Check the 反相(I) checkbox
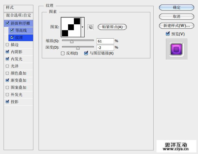 [63, 53]
